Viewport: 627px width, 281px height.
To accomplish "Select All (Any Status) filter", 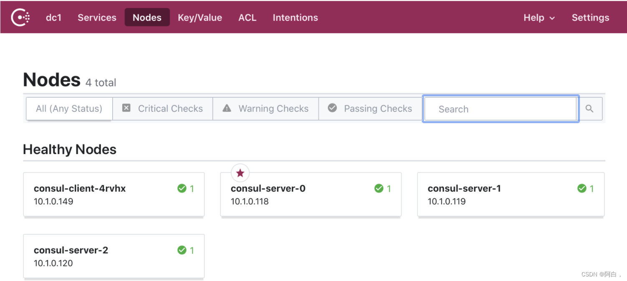I will 69,109.
